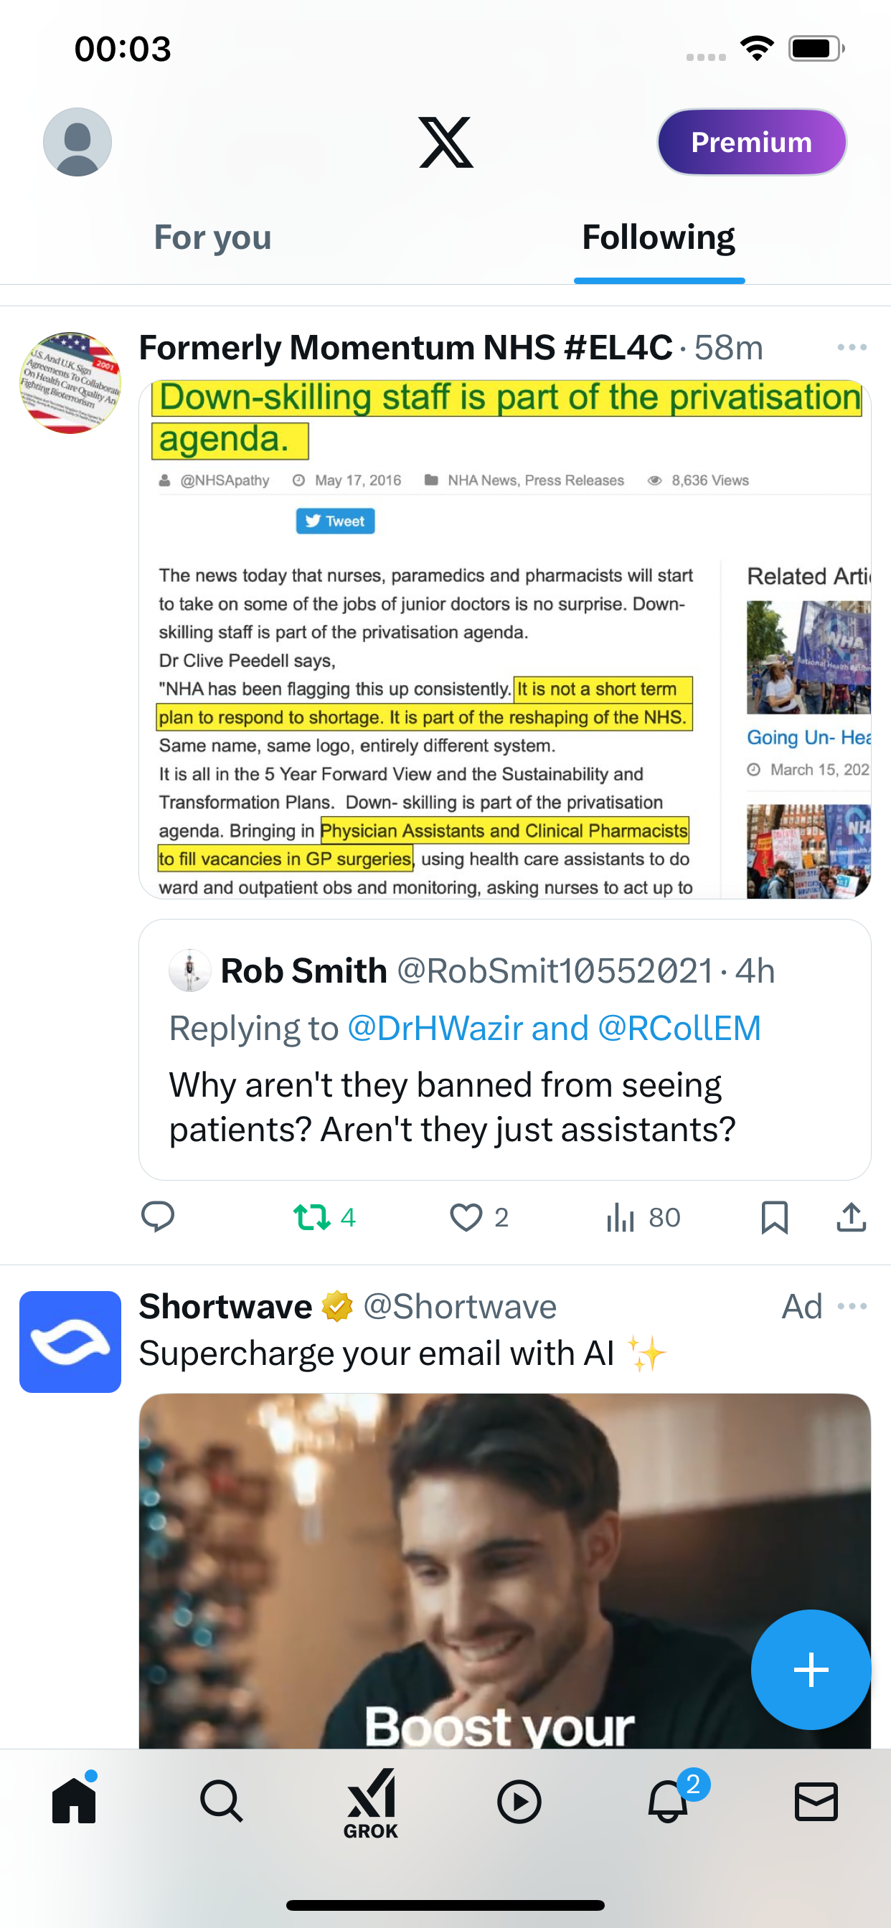Toggle like on post with 2 likes
The height and width of the screenshot is (1928, 891).
[x=479, y=1217]
